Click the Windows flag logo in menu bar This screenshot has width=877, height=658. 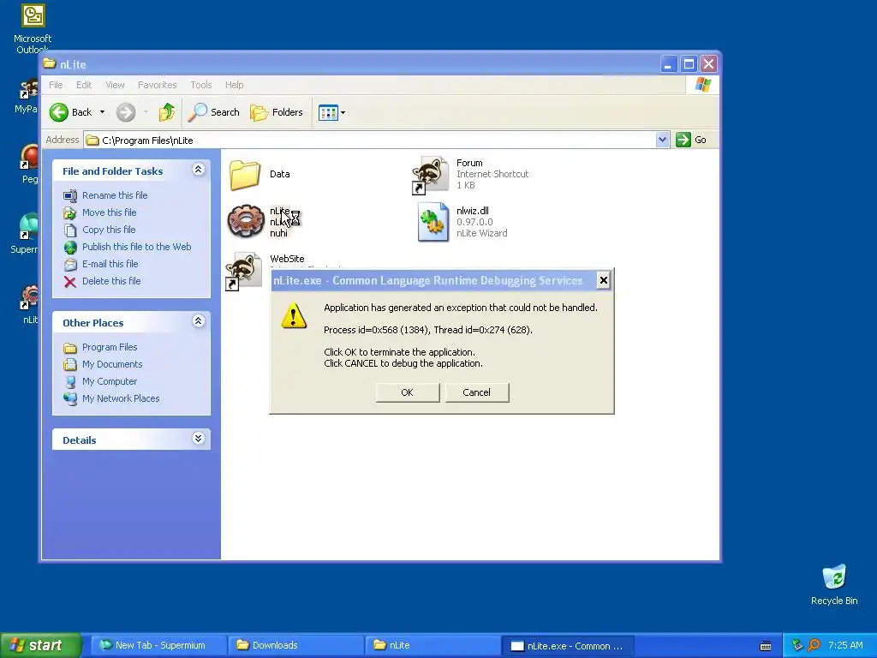[x=702, y=85]
